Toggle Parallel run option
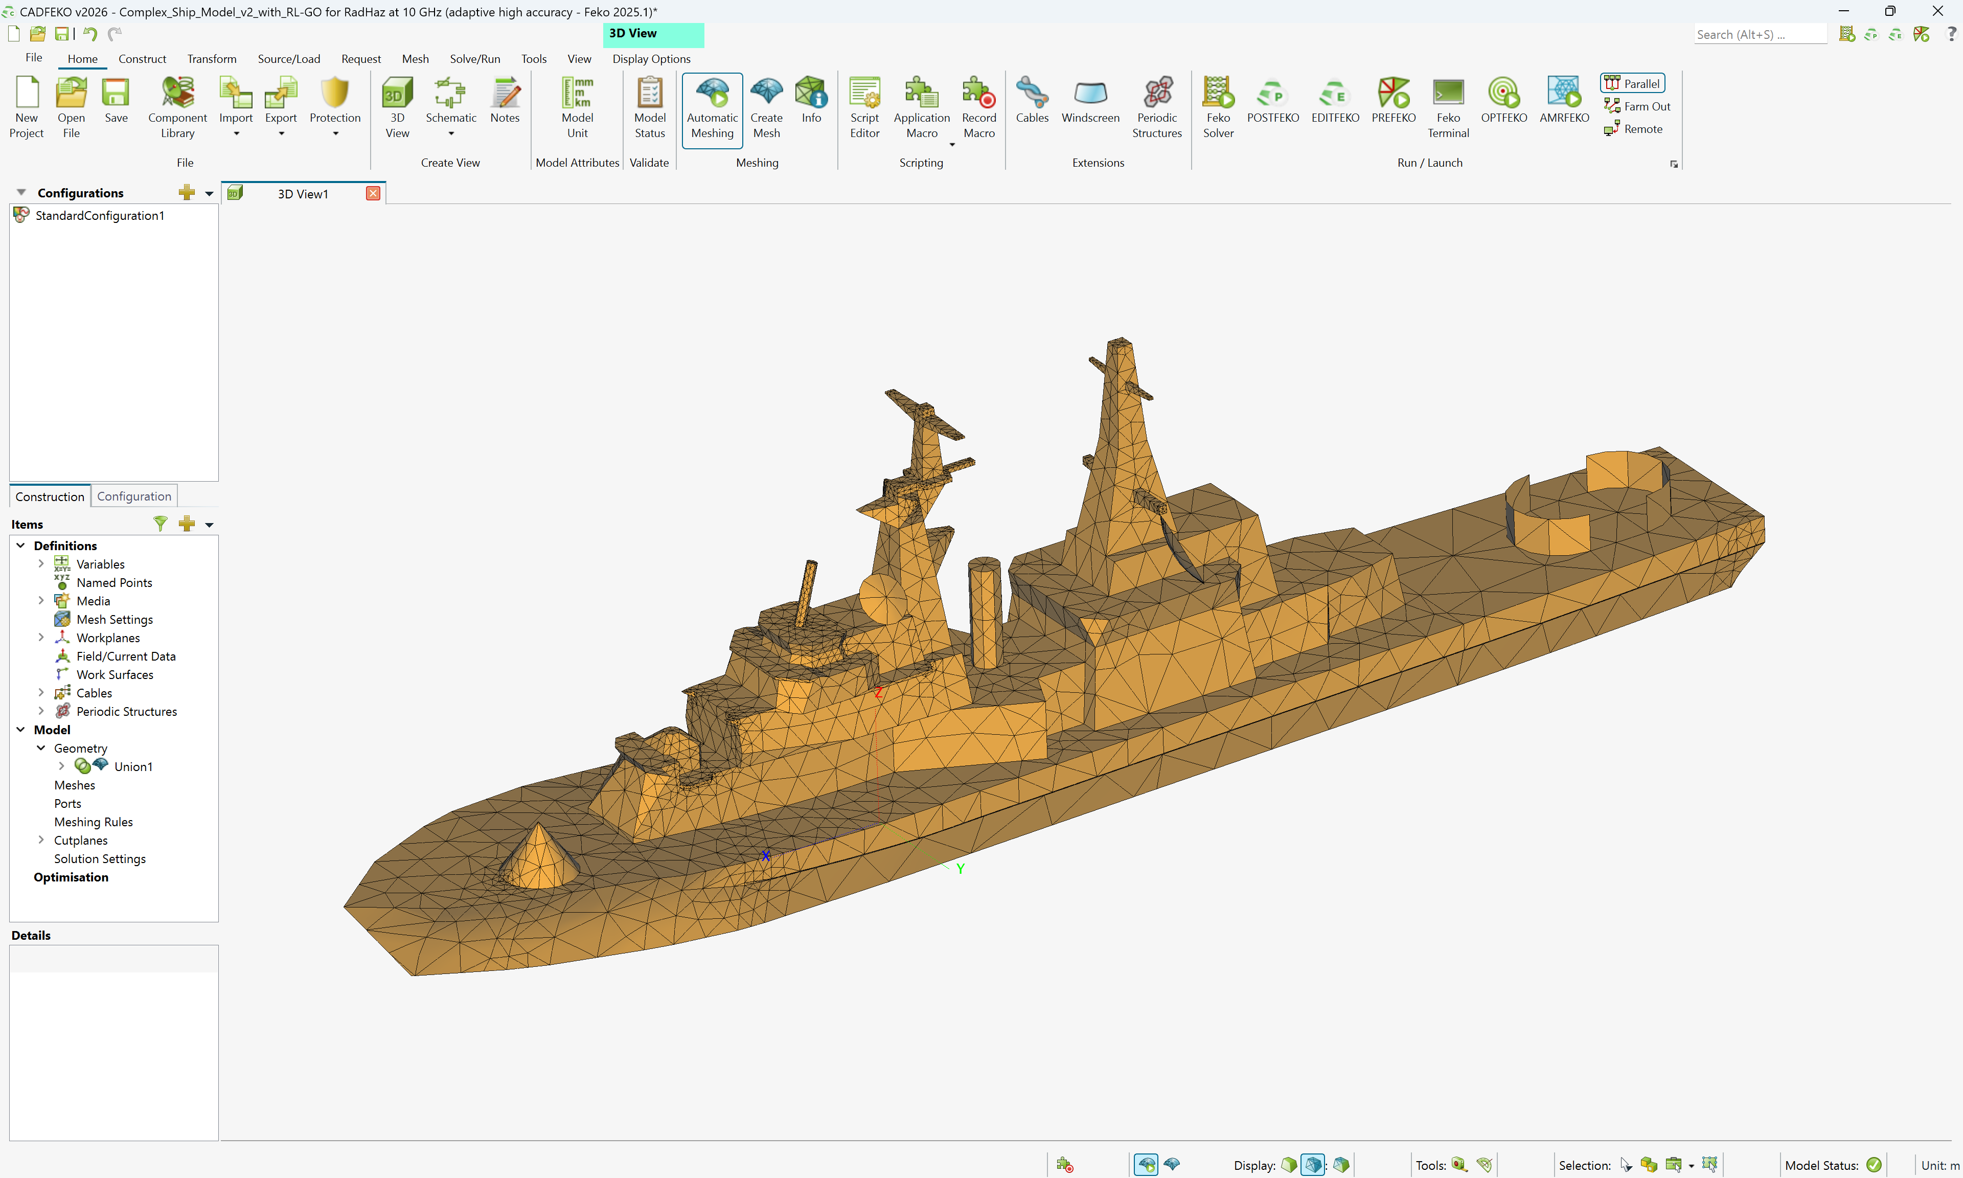This screenshot has width=1963, height=1178. point(1632,83)
